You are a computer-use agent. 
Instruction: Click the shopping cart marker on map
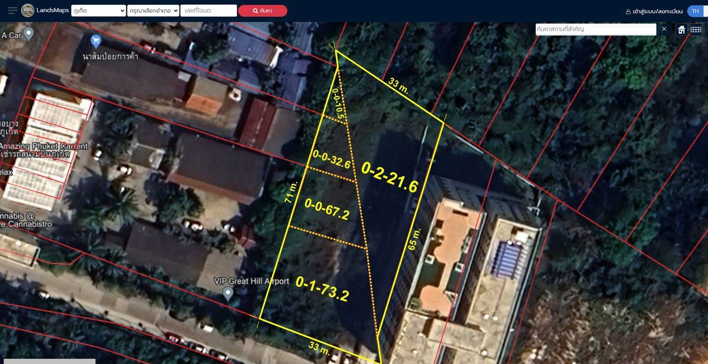point(96,40)
